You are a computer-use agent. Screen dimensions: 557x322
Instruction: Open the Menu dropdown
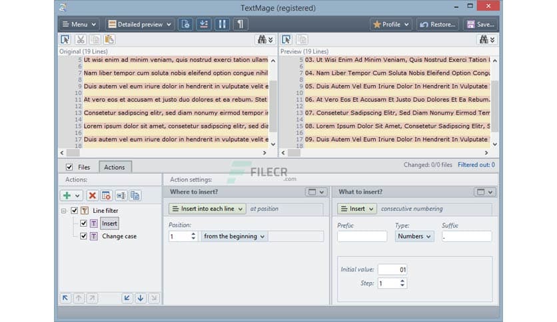tap(79, 25)
